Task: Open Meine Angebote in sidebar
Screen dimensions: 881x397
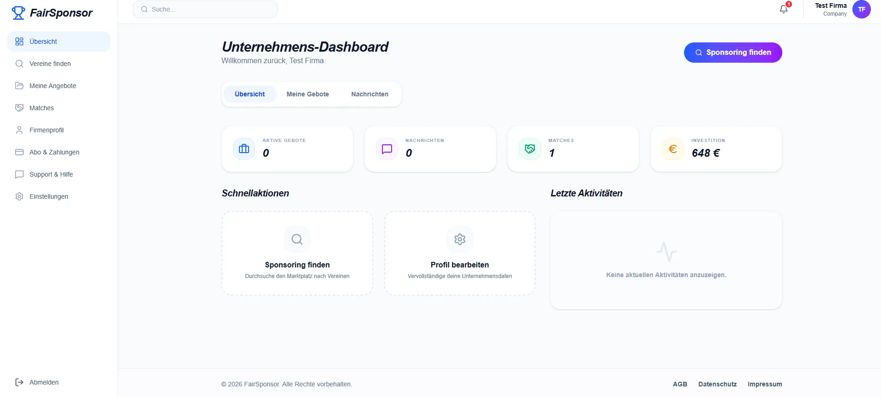Action: point(59,86)
